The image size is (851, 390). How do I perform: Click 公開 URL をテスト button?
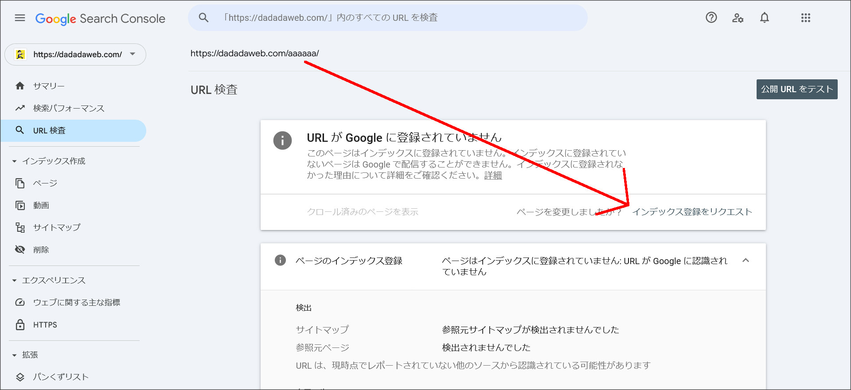797,89
